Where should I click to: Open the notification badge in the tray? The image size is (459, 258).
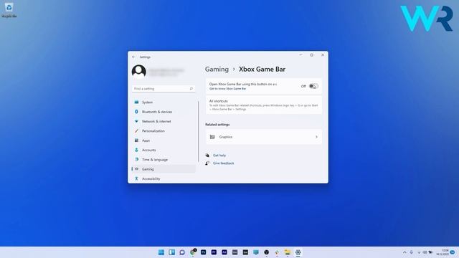453,252
